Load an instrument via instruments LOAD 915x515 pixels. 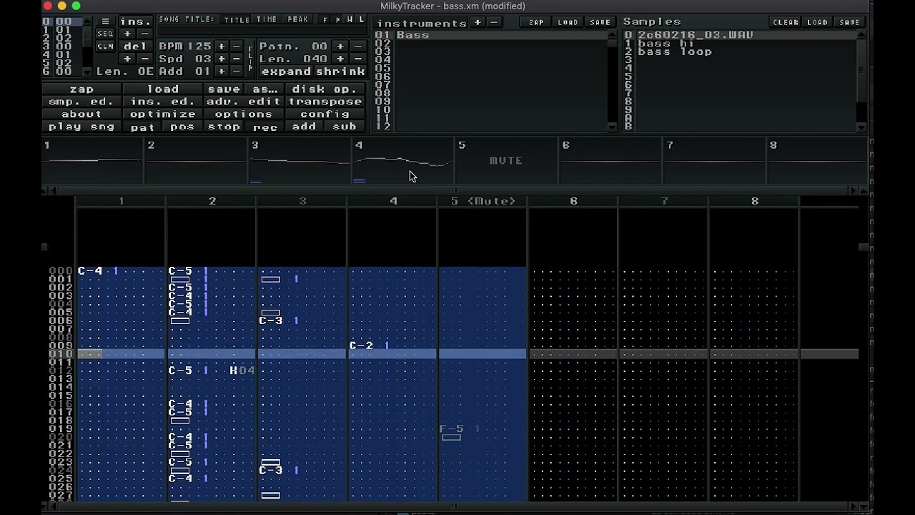tap(568, 22)
